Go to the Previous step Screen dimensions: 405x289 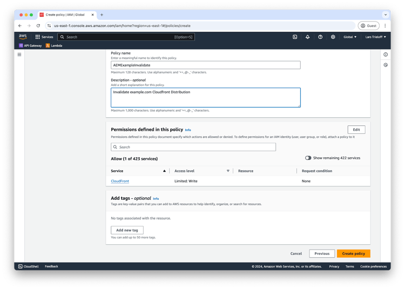(x=322, y=253)
